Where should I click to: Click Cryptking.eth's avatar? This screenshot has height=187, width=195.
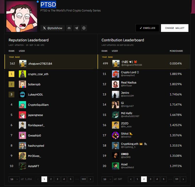[x=116, y=146]
